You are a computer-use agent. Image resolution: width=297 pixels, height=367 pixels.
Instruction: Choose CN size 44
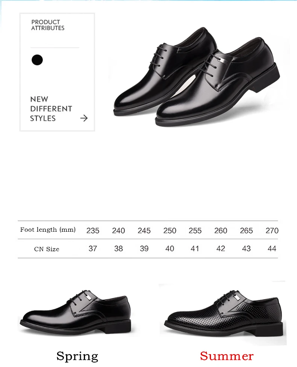[x=272, y=248]
